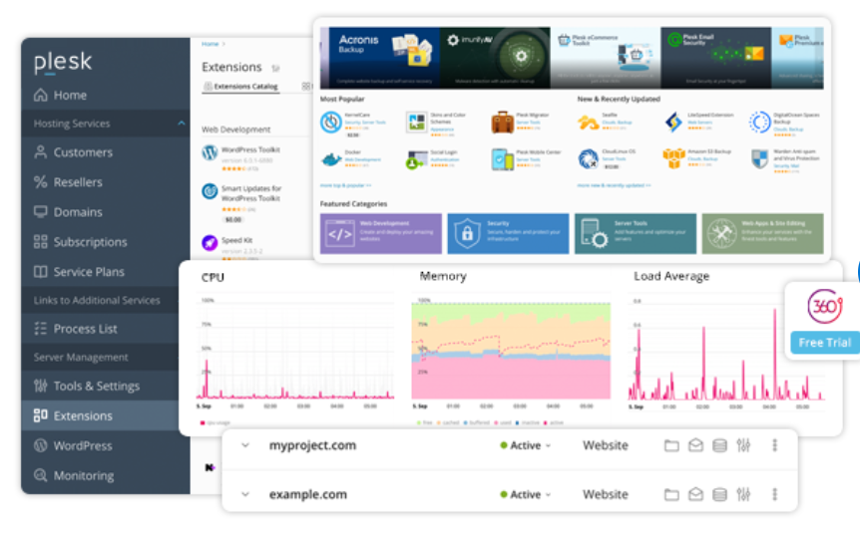Image resolution: width=860 pixels, height=535 pixels.
Task: Click the WordPress Toolkit icon
Action: [210, 152]
